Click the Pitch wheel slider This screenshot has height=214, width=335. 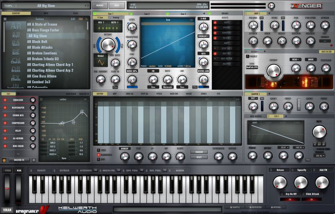[x=7, y=189]
